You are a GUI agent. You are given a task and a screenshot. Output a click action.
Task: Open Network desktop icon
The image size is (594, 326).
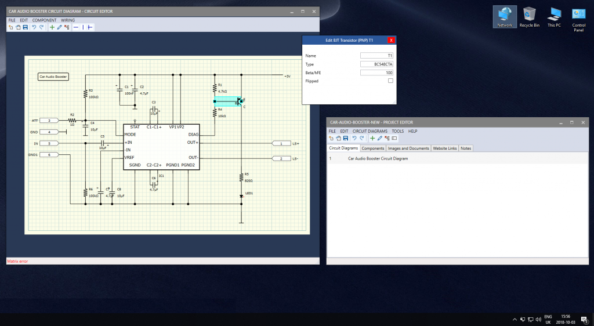tap(505, 17)
